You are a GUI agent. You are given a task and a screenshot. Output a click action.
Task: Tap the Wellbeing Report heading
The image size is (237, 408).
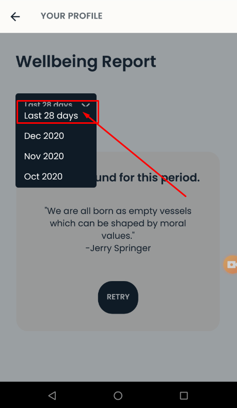(x=86, y=62)
